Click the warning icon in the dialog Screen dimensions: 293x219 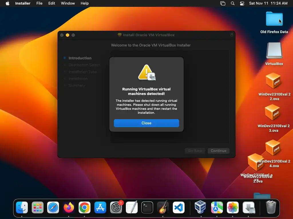click(147, 72)
